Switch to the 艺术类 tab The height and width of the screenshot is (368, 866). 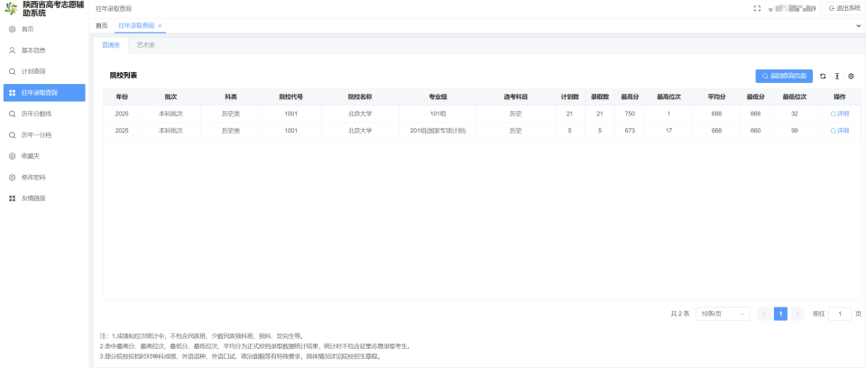[x=146, y=45]
